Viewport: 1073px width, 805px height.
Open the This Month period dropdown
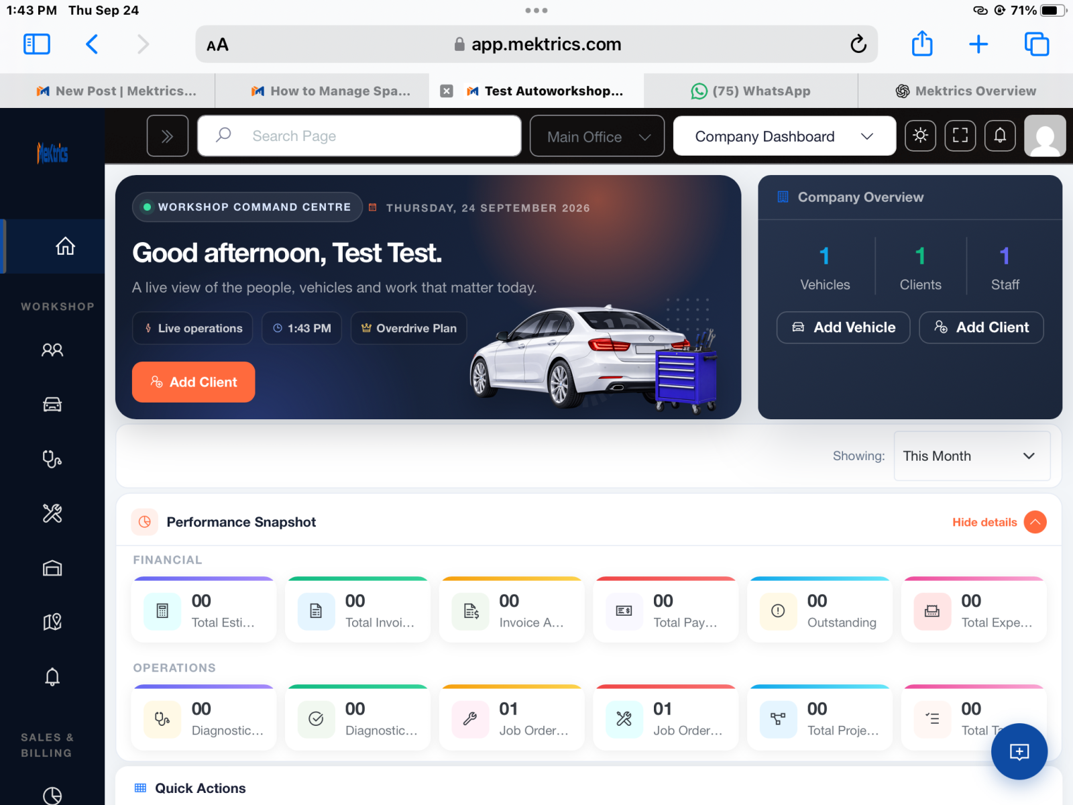click(972, 456)
